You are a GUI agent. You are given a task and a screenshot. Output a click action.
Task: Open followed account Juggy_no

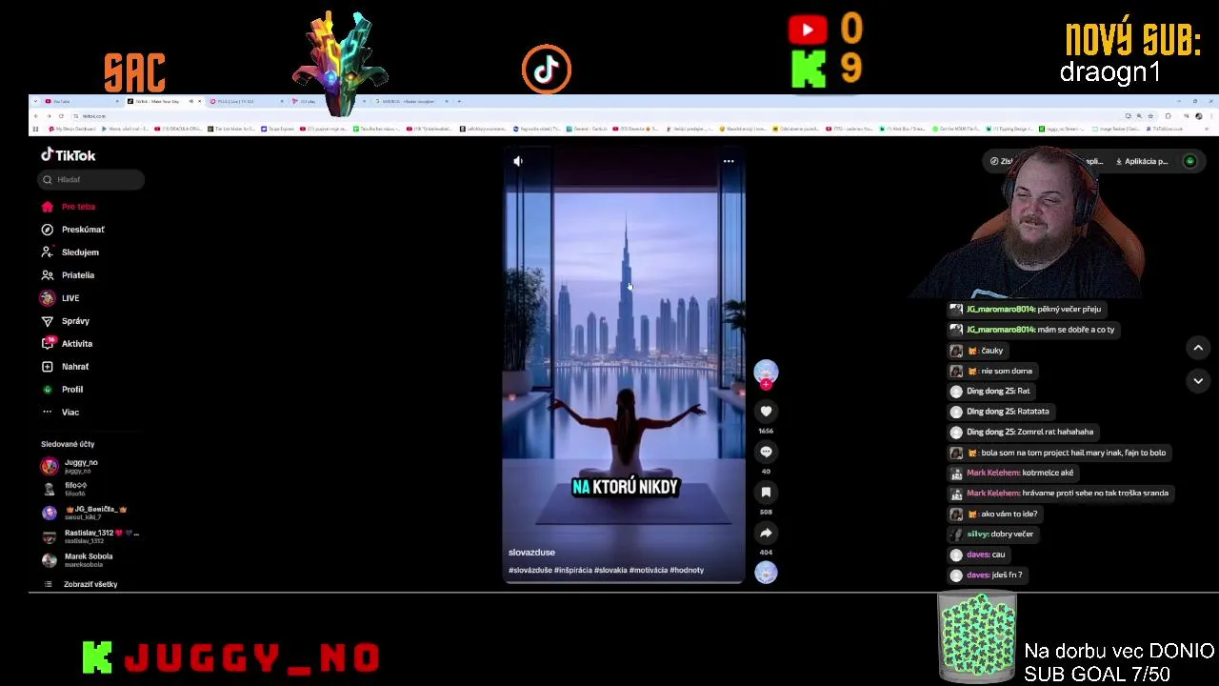pyautogui.click(x=70, y=466)
